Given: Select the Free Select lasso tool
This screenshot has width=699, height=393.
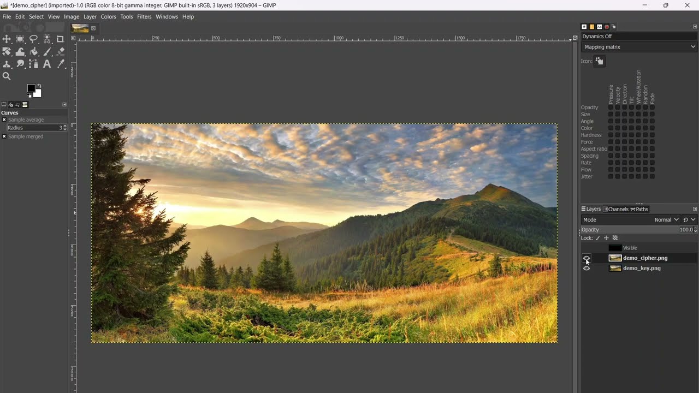Looking at the screenshot, I should pyautogui.click(x=33, y=39).
